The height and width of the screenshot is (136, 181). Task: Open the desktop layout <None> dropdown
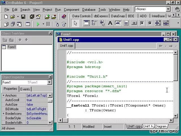[x=168, y=9]
